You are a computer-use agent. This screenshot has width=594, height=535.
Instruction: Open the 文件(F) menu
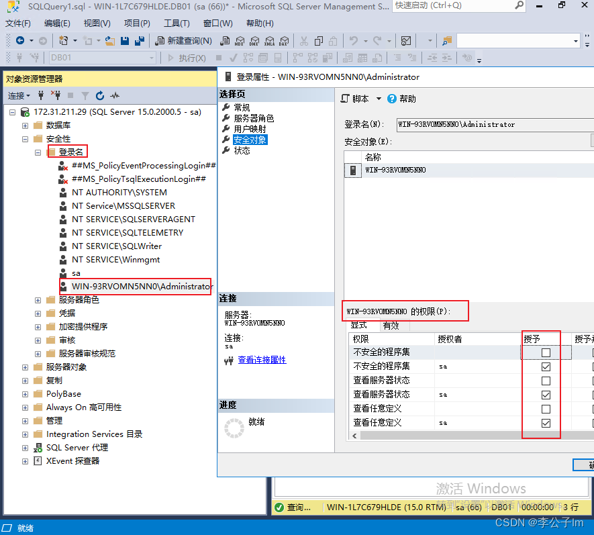point(18,23)
